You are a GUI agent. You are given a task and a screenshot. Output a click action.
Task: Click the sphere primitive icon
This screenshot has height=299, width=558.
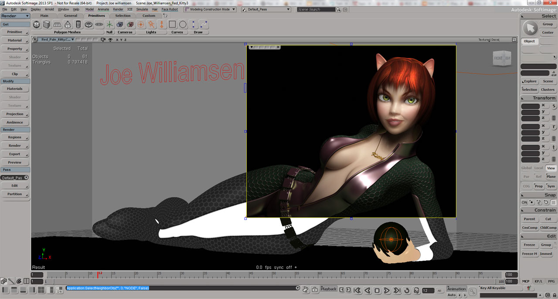37,25
